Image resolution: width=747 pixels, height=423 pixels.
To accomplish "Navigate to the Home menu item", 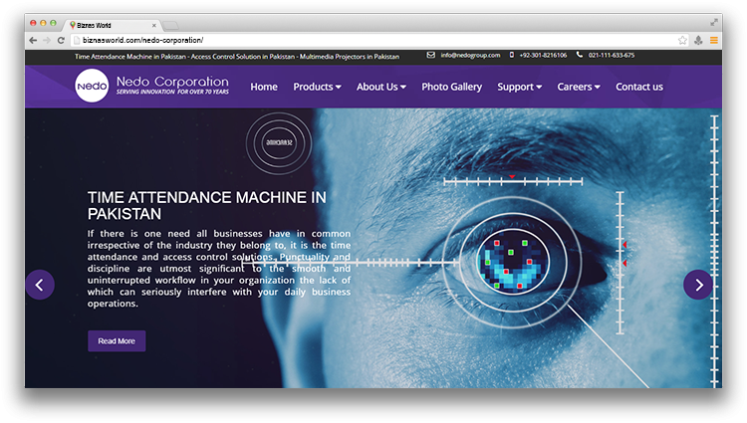I will [264, 87].
